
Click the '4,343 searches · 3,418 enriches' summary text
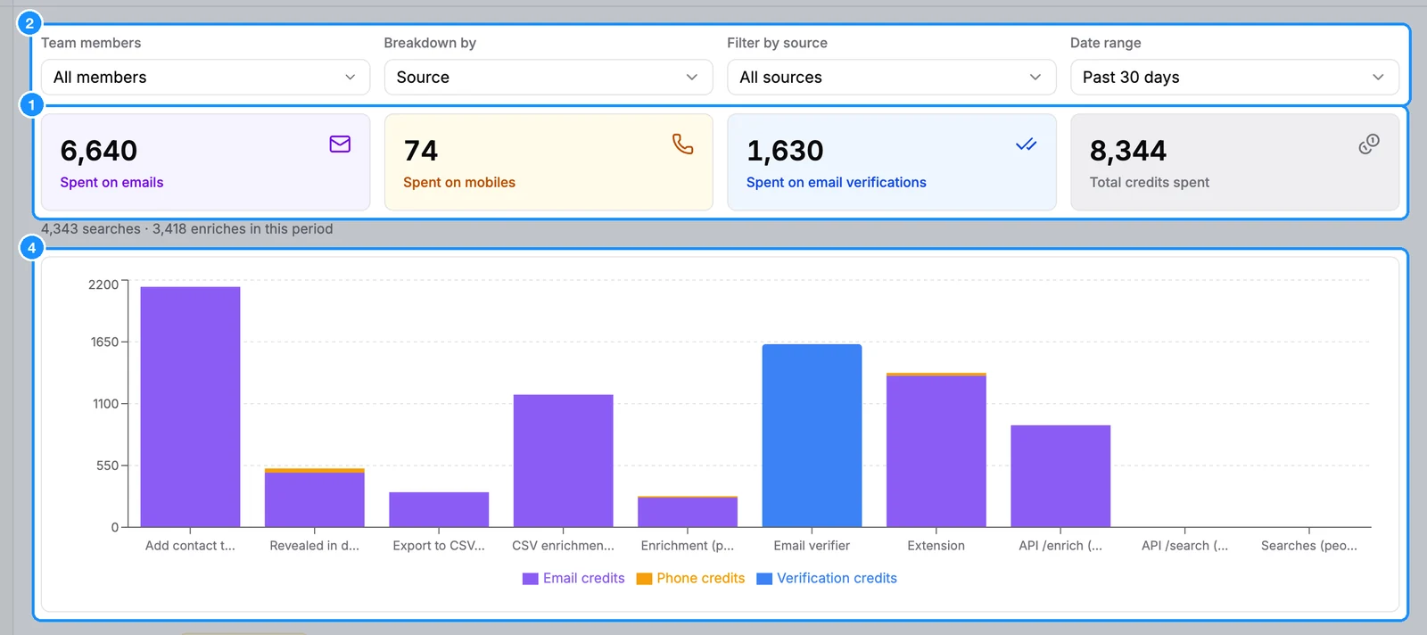[x=186, y=228]
